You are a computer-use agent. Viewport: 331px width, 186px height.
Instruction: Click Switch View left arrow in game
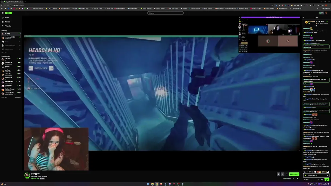point(31,68)
